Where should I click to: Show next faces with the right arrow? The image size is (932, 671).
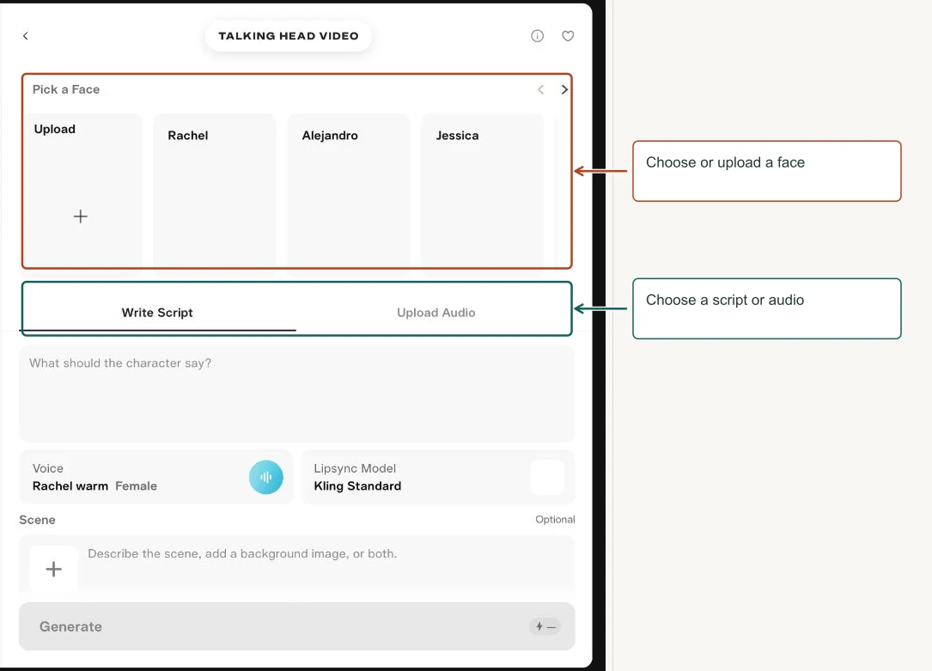point(564,89)
